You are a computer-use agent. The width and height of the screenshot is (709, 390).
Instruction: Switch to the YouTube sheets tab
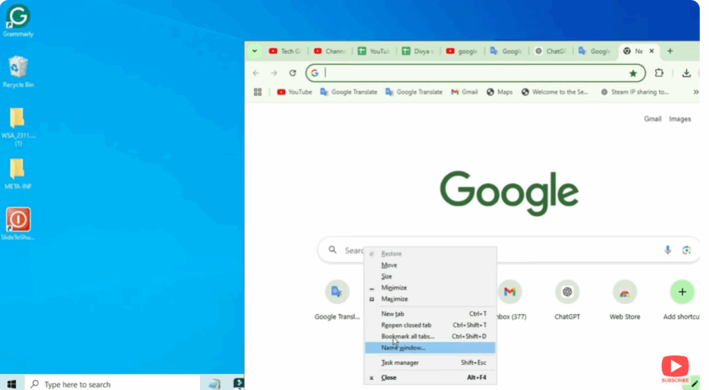374,51
